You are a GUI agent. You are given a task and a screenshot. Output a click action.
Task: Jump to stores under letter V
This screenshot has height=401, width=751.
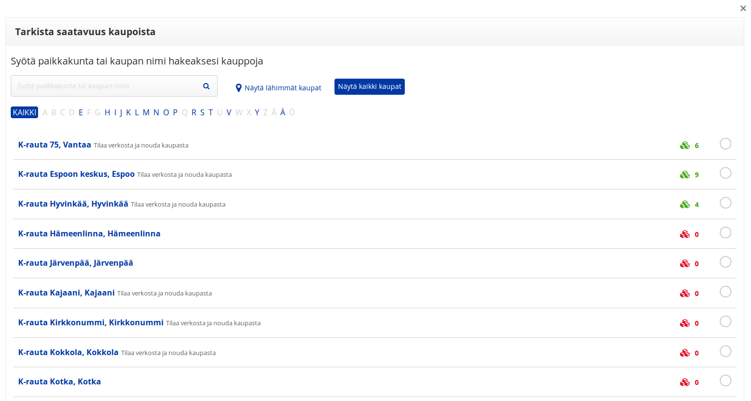pos(229,112)
